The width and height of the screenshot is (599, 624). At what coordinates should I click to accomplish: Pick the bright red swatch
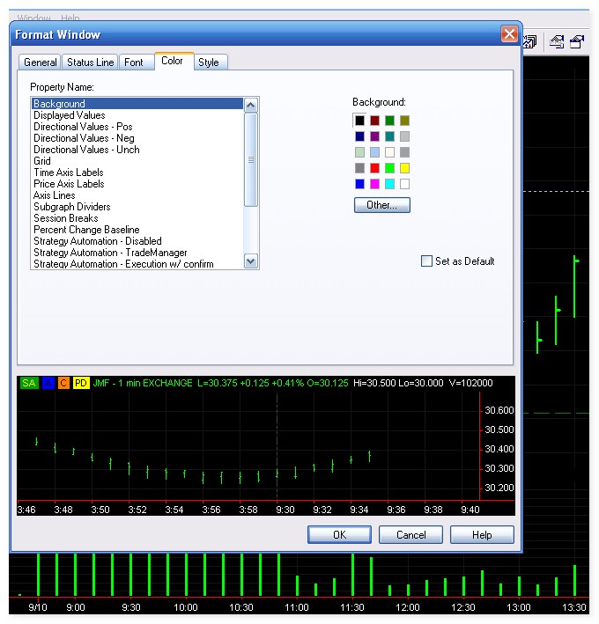pos(374,168)
